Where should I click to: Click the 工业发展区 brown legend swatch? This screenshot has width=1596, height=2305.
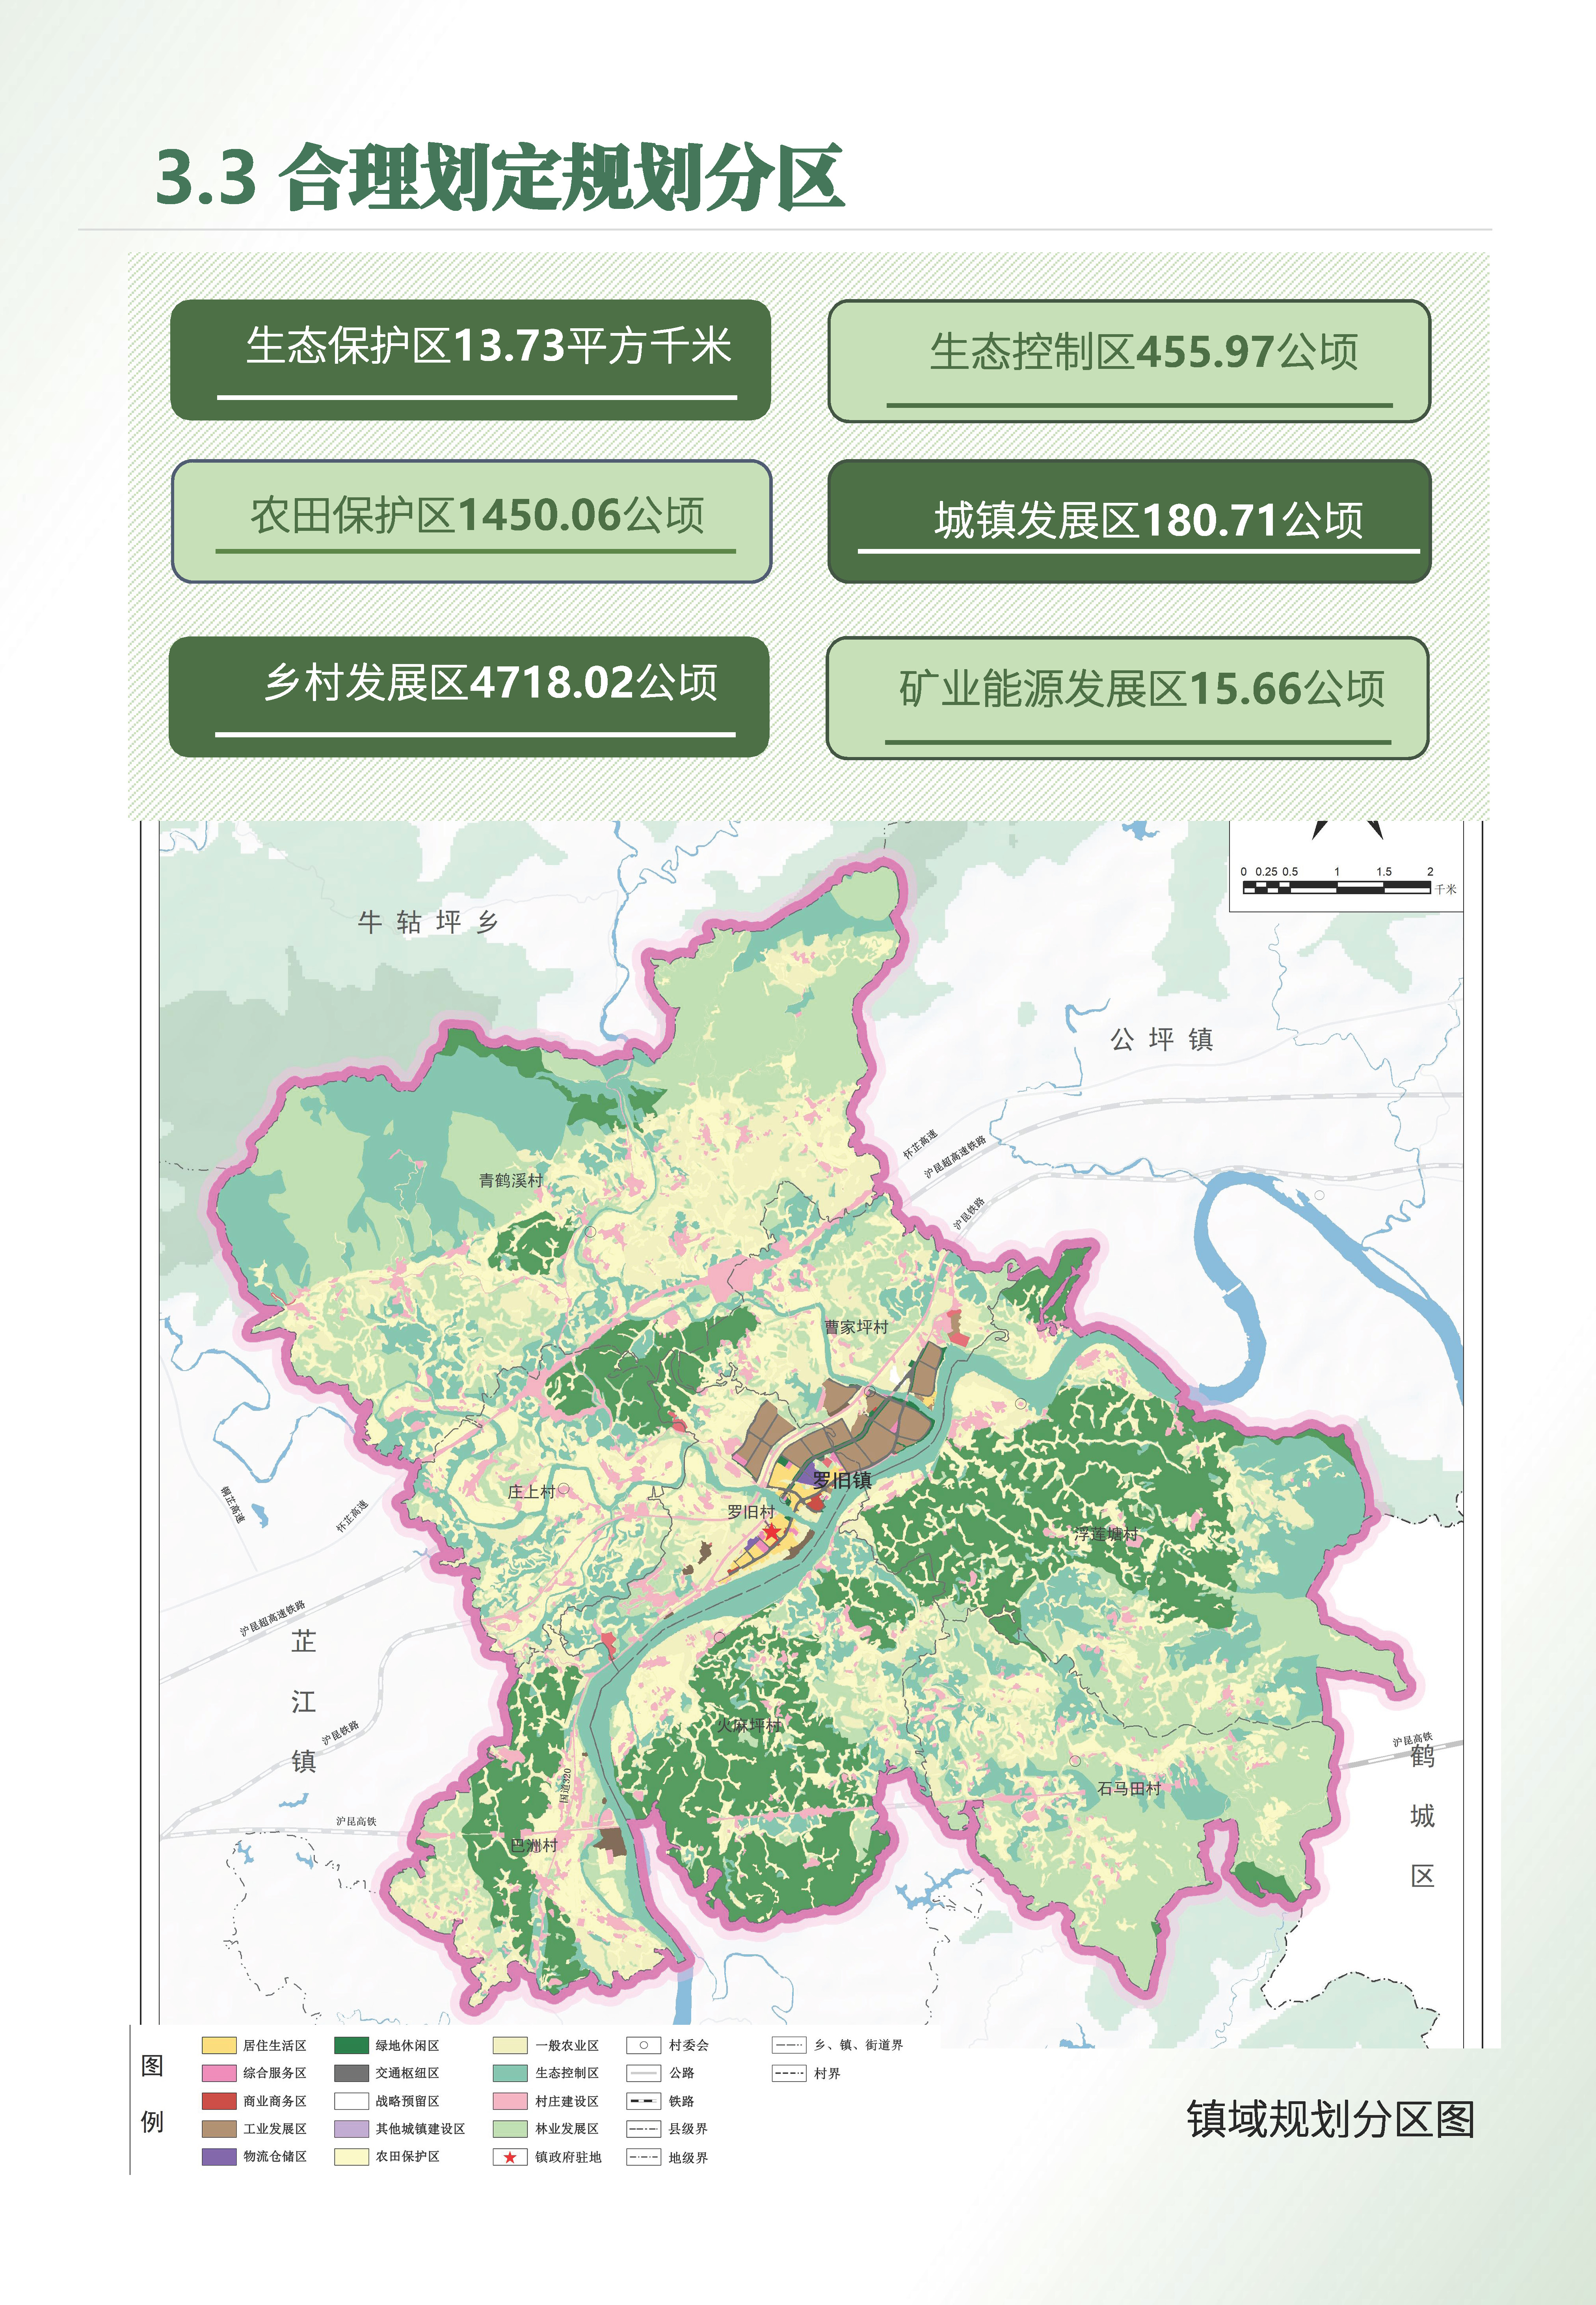pyautogui.click(x=219, y=2129)
